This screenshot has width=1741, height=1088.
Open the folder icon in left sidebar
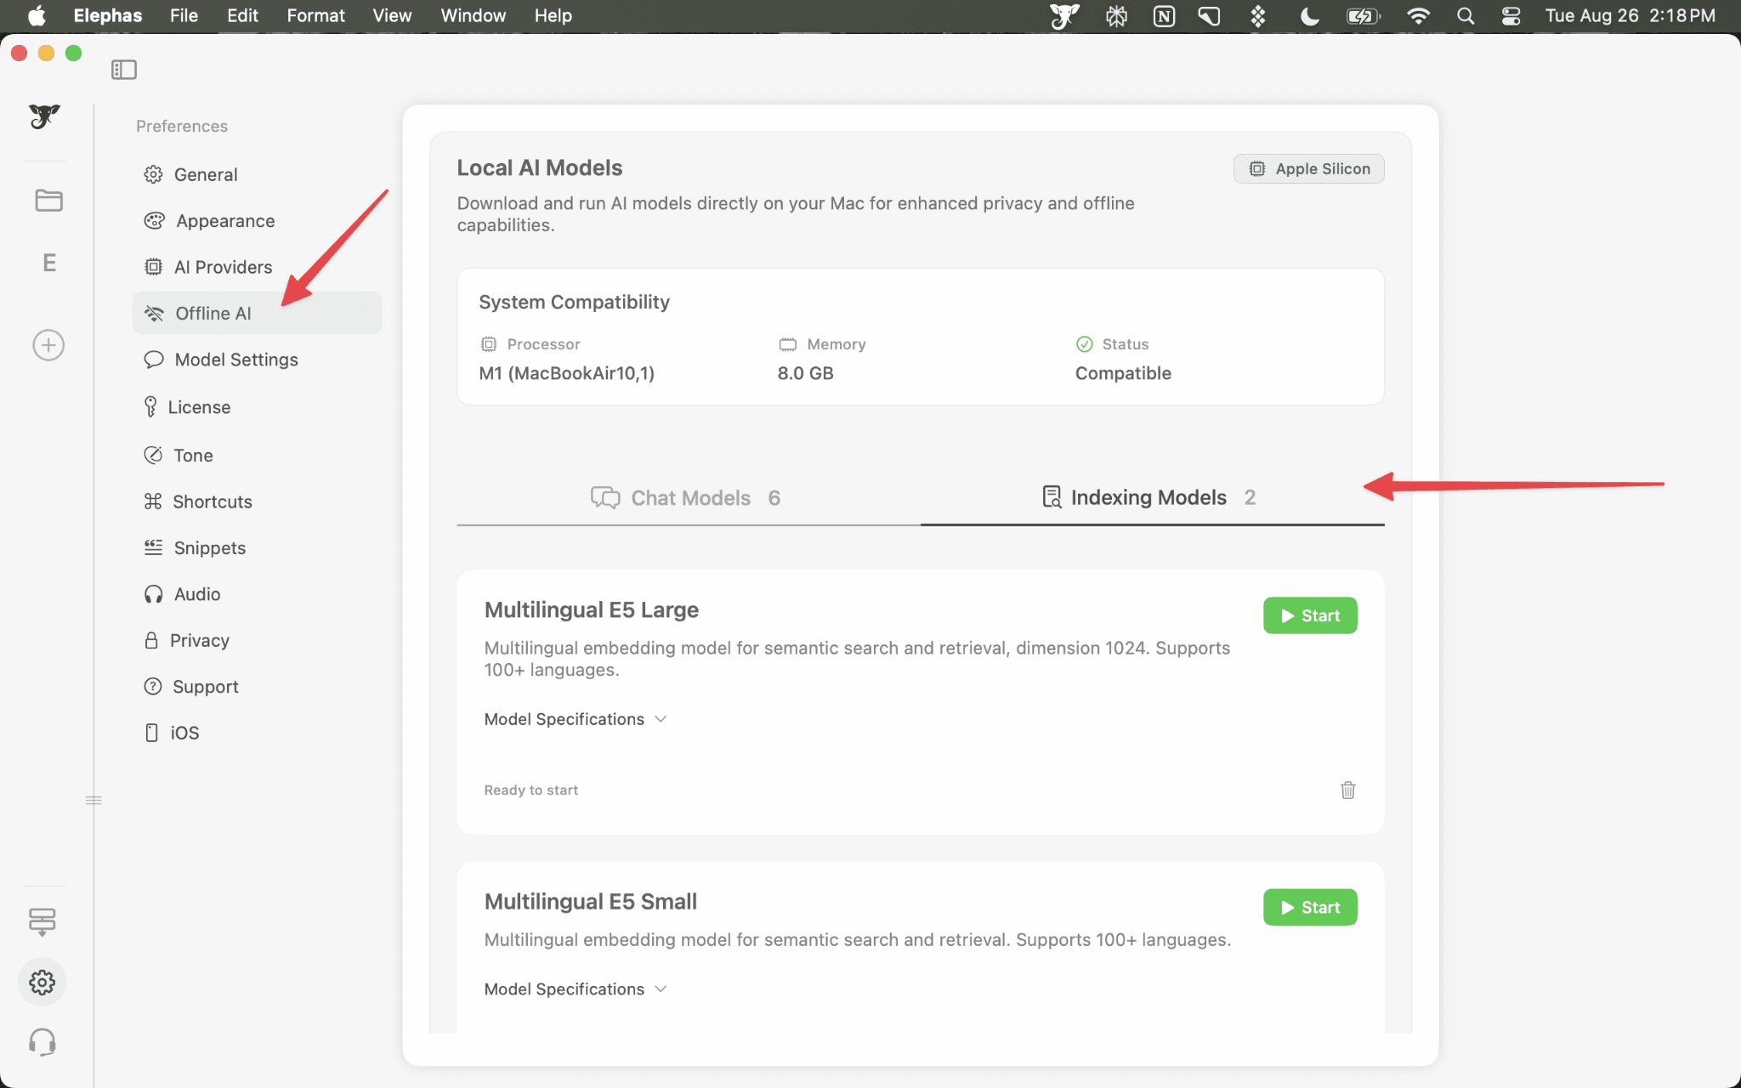coord(48,201)
